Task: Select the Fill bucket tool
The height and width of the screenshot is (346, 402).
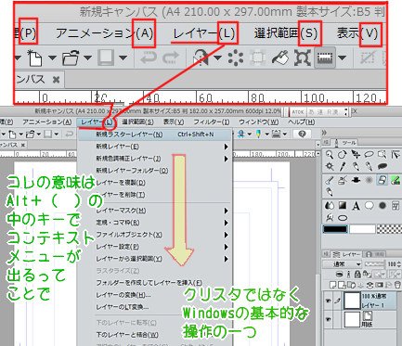Action: tap(330, 206)
